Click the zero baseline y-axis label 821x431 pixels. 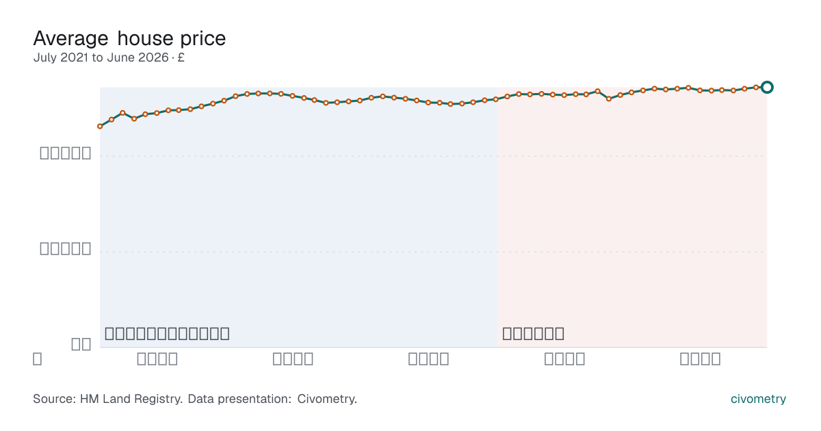coord(81,344)
